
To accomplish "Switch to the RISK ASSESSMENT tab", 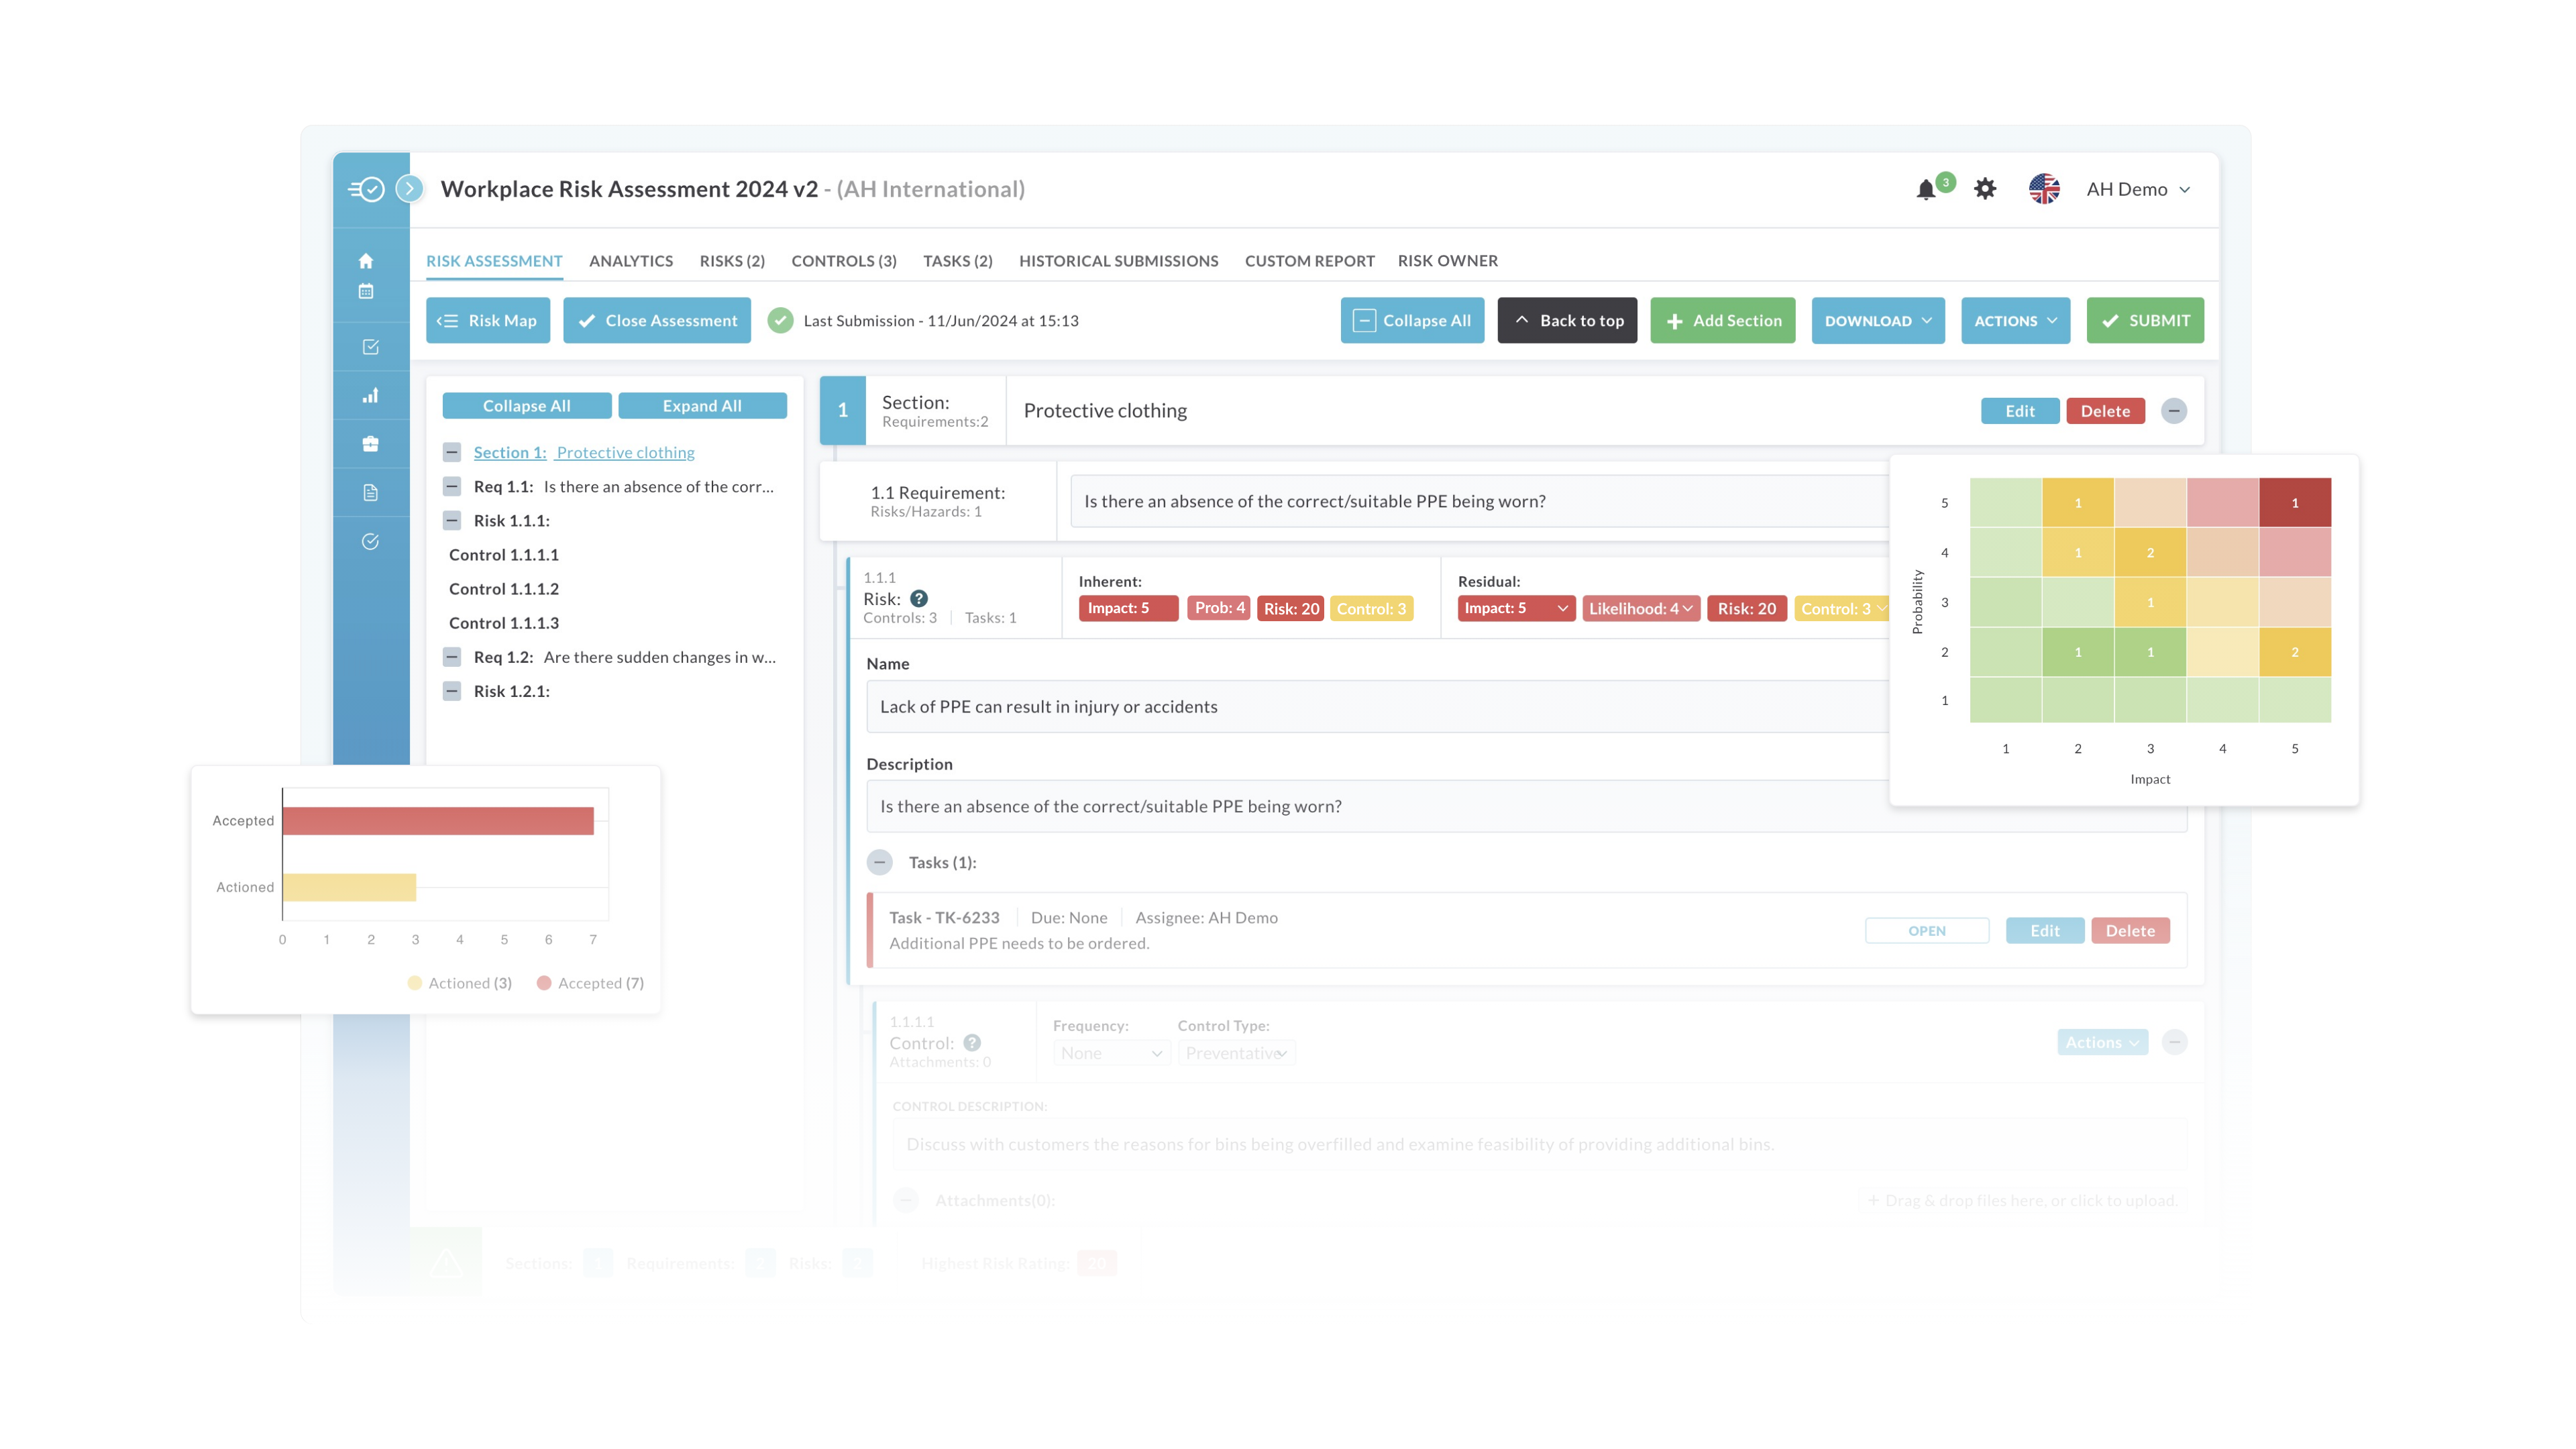I will point(494,261).
